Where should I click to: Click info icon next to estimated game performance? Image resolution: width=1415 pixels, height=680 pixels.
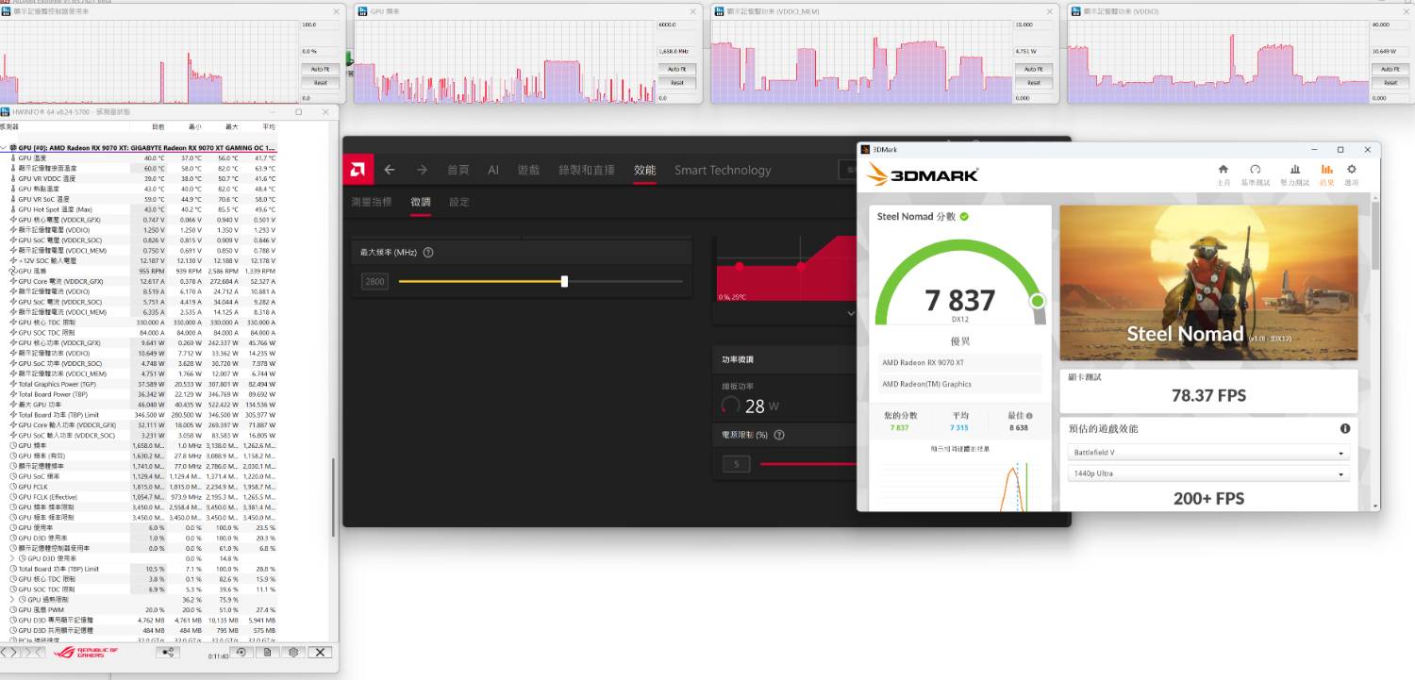pos(1345,429)
